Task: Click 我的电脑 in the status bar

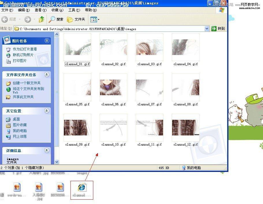Action: click(x=191, y=168)
